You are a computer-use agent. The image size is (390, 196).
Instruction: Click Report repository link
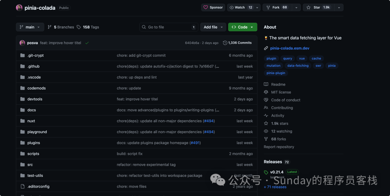point(279,147)
